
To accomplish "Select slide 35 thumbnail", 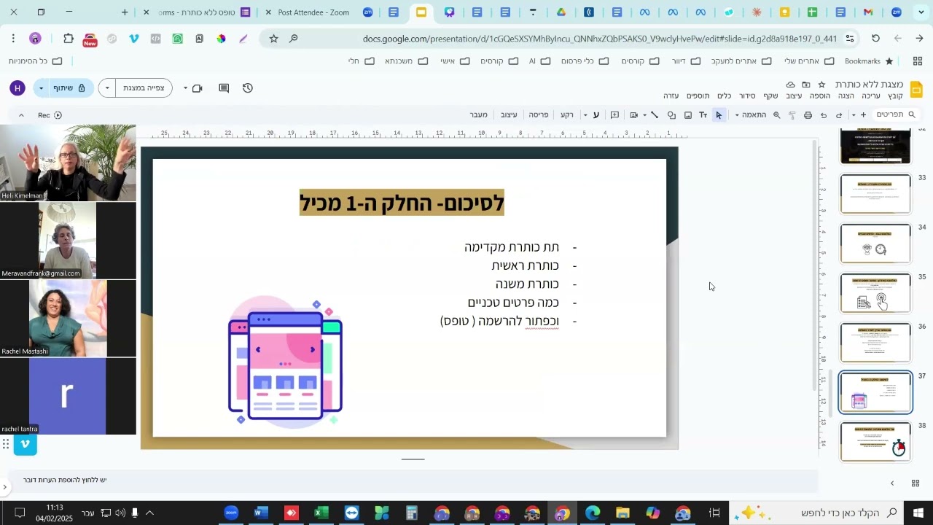I will 875,292.
